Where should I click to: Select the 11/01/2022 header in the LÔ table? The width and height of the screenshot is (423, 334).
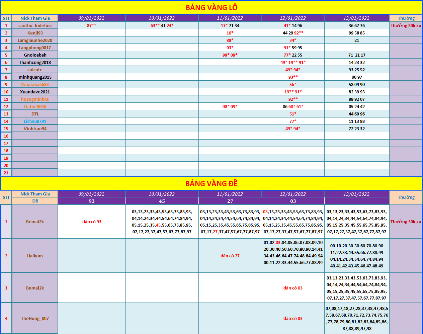[x=230, y=18]
